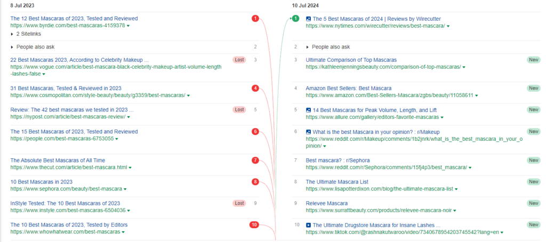
Task: Click Lost badge on Vogue result
Action: (239, 60)
